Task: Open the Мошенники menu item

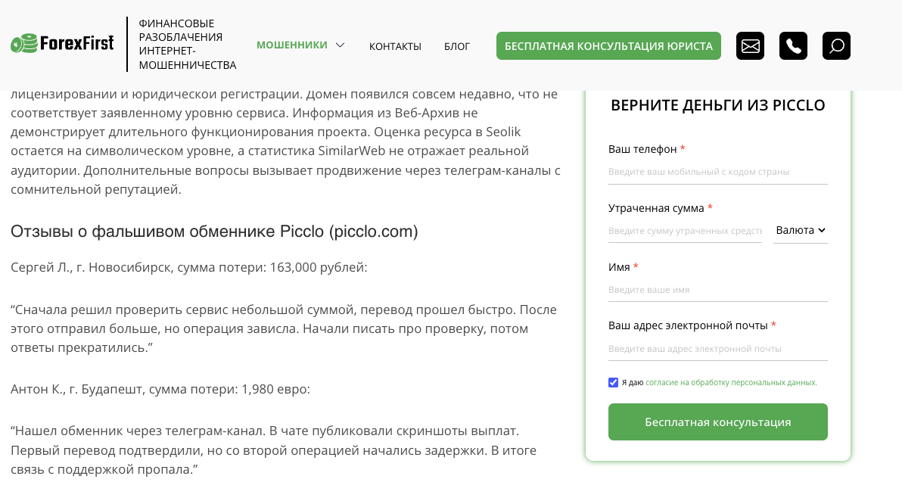Action: 292,45
